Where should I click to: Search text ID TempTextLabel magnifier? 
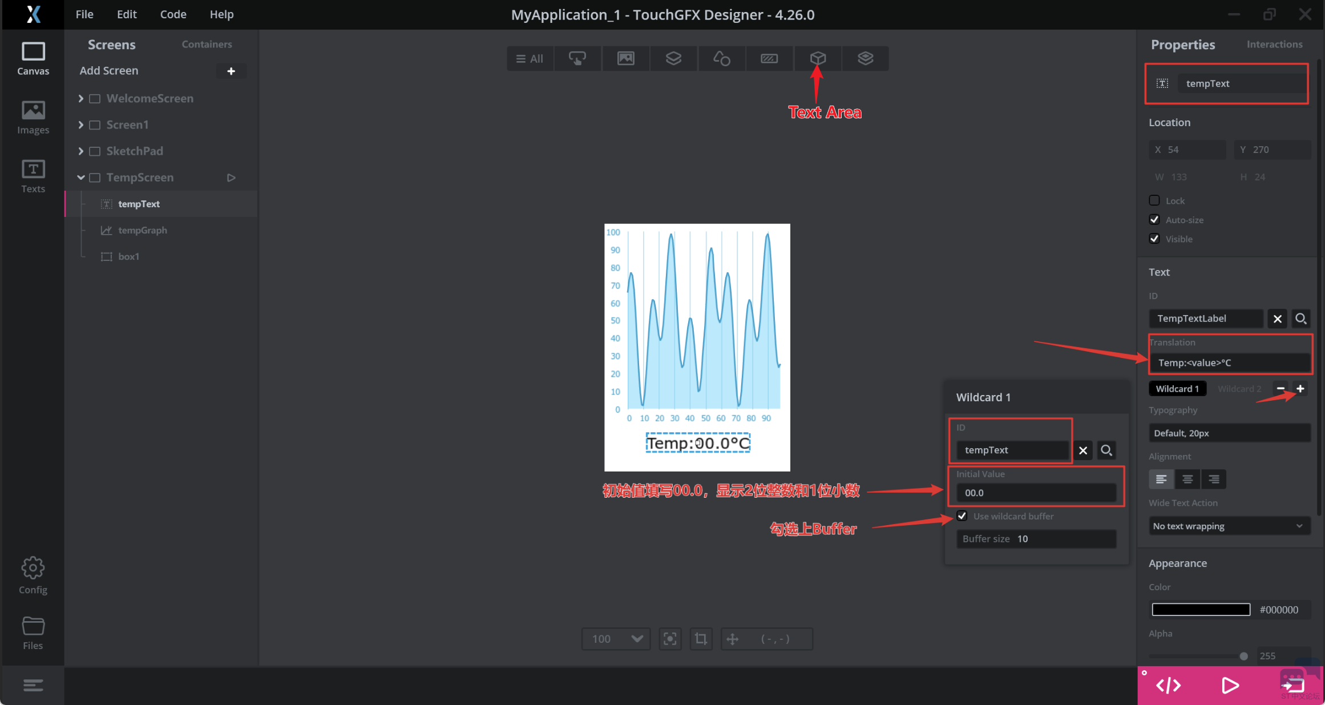(x=1300, y=319)
